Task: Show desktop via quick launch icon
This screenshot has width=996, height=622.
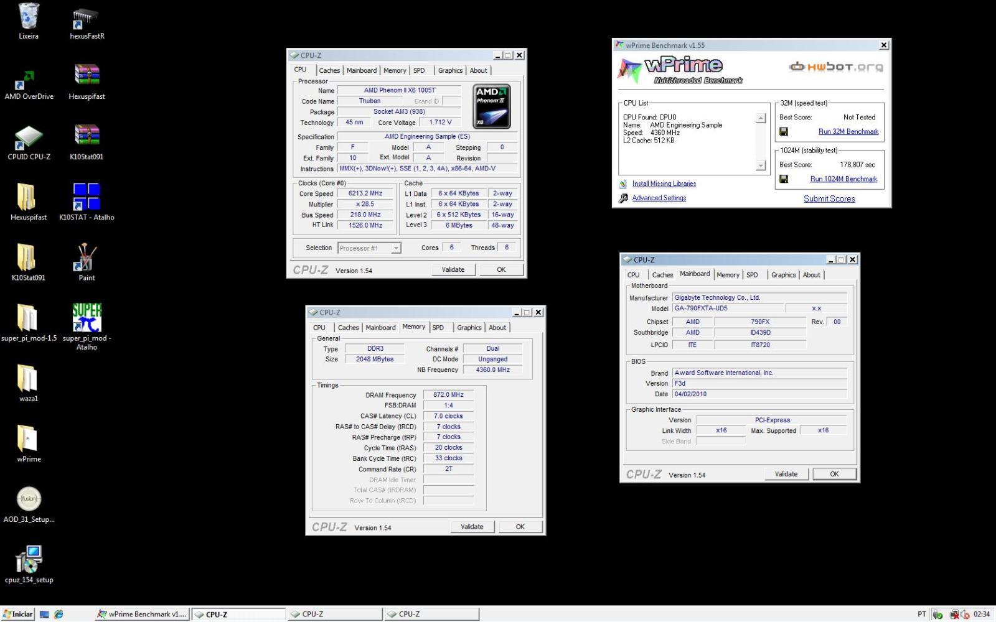Action: pos(44,614)
